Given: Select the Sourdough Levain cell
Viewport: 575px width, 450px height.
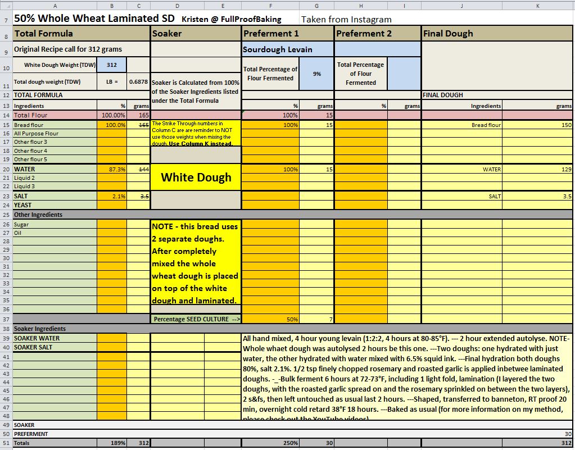Looking at the screenshot, I should coord(288,49).
